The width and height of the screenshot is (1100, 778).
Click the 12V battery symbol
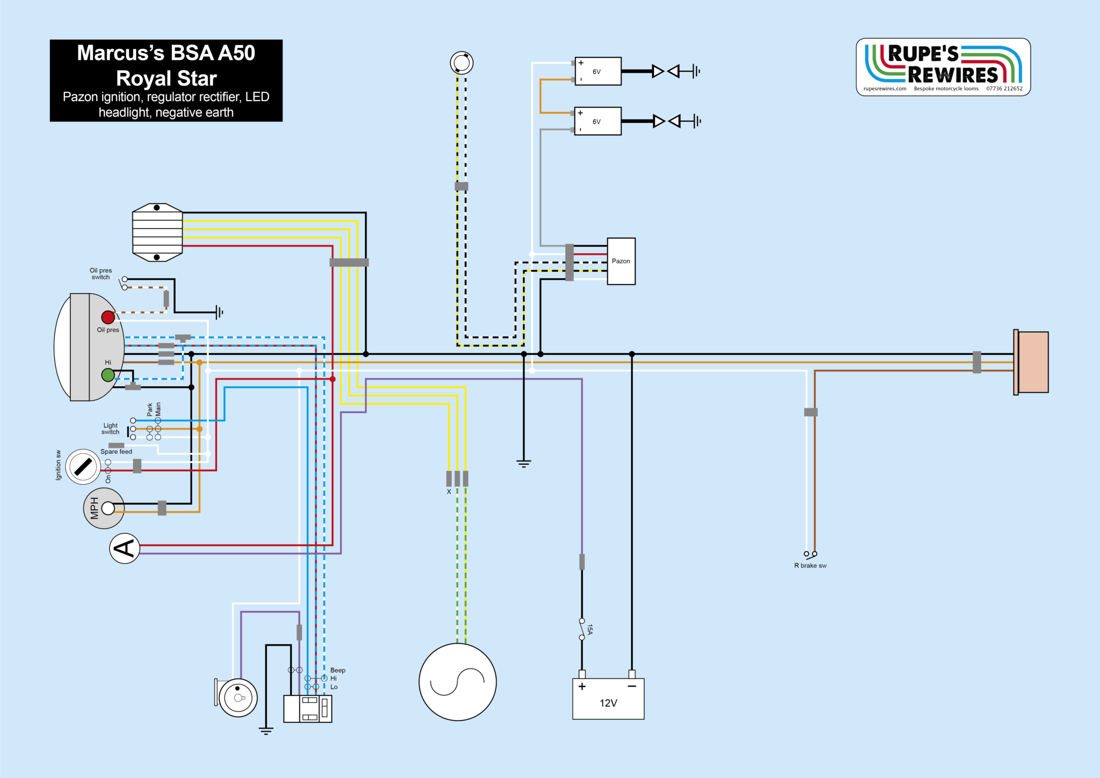point(608,698)
